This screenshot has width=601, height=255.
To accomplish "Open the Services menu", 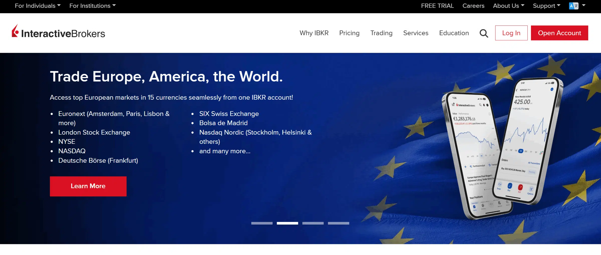I will (x=416, y=33).
